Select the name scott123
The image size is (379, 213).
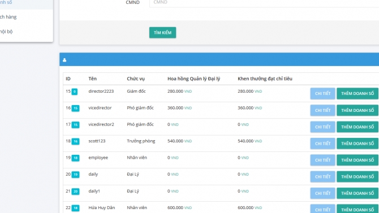coord(97,141)
